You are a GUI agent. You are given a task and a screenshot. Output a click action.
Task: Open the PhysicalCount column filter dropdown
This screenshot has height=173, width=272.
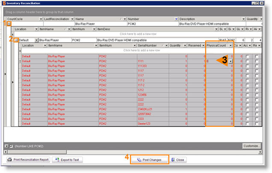(x=231, y=46)
